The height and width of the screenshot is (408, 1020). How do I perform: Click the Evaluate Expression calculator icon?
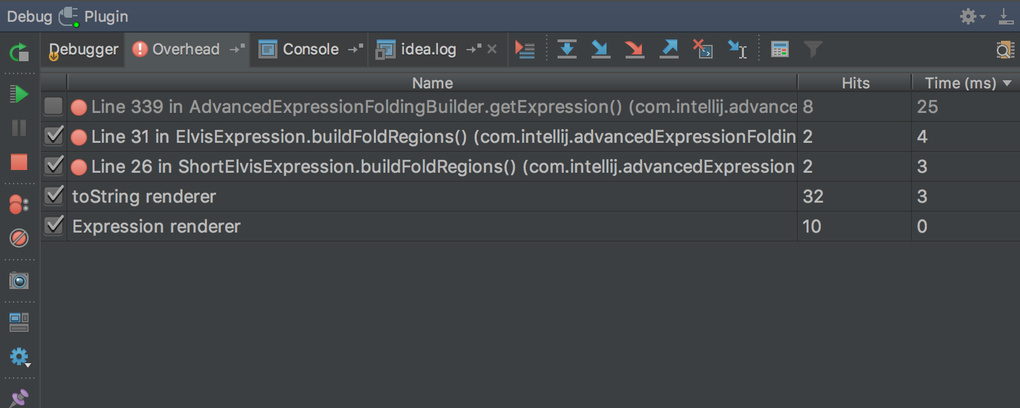[780, 49]
